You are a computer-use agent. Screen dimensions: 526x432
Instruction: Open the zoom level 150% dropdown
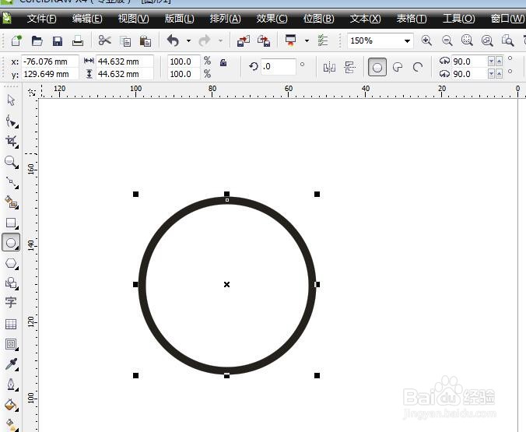[407, 41]
